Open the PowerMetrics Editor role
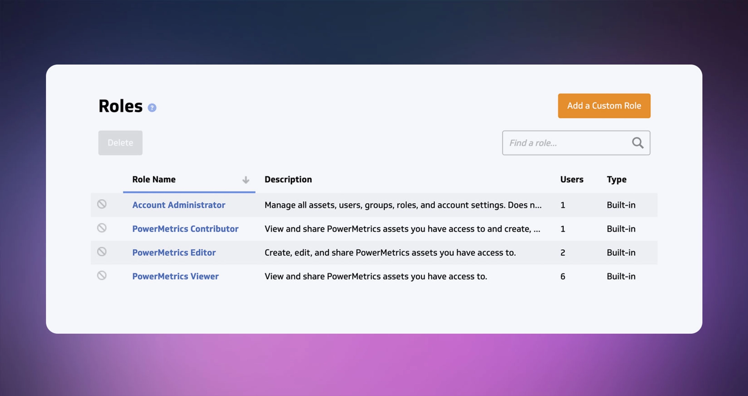748x396 pixels. point(174,253)
